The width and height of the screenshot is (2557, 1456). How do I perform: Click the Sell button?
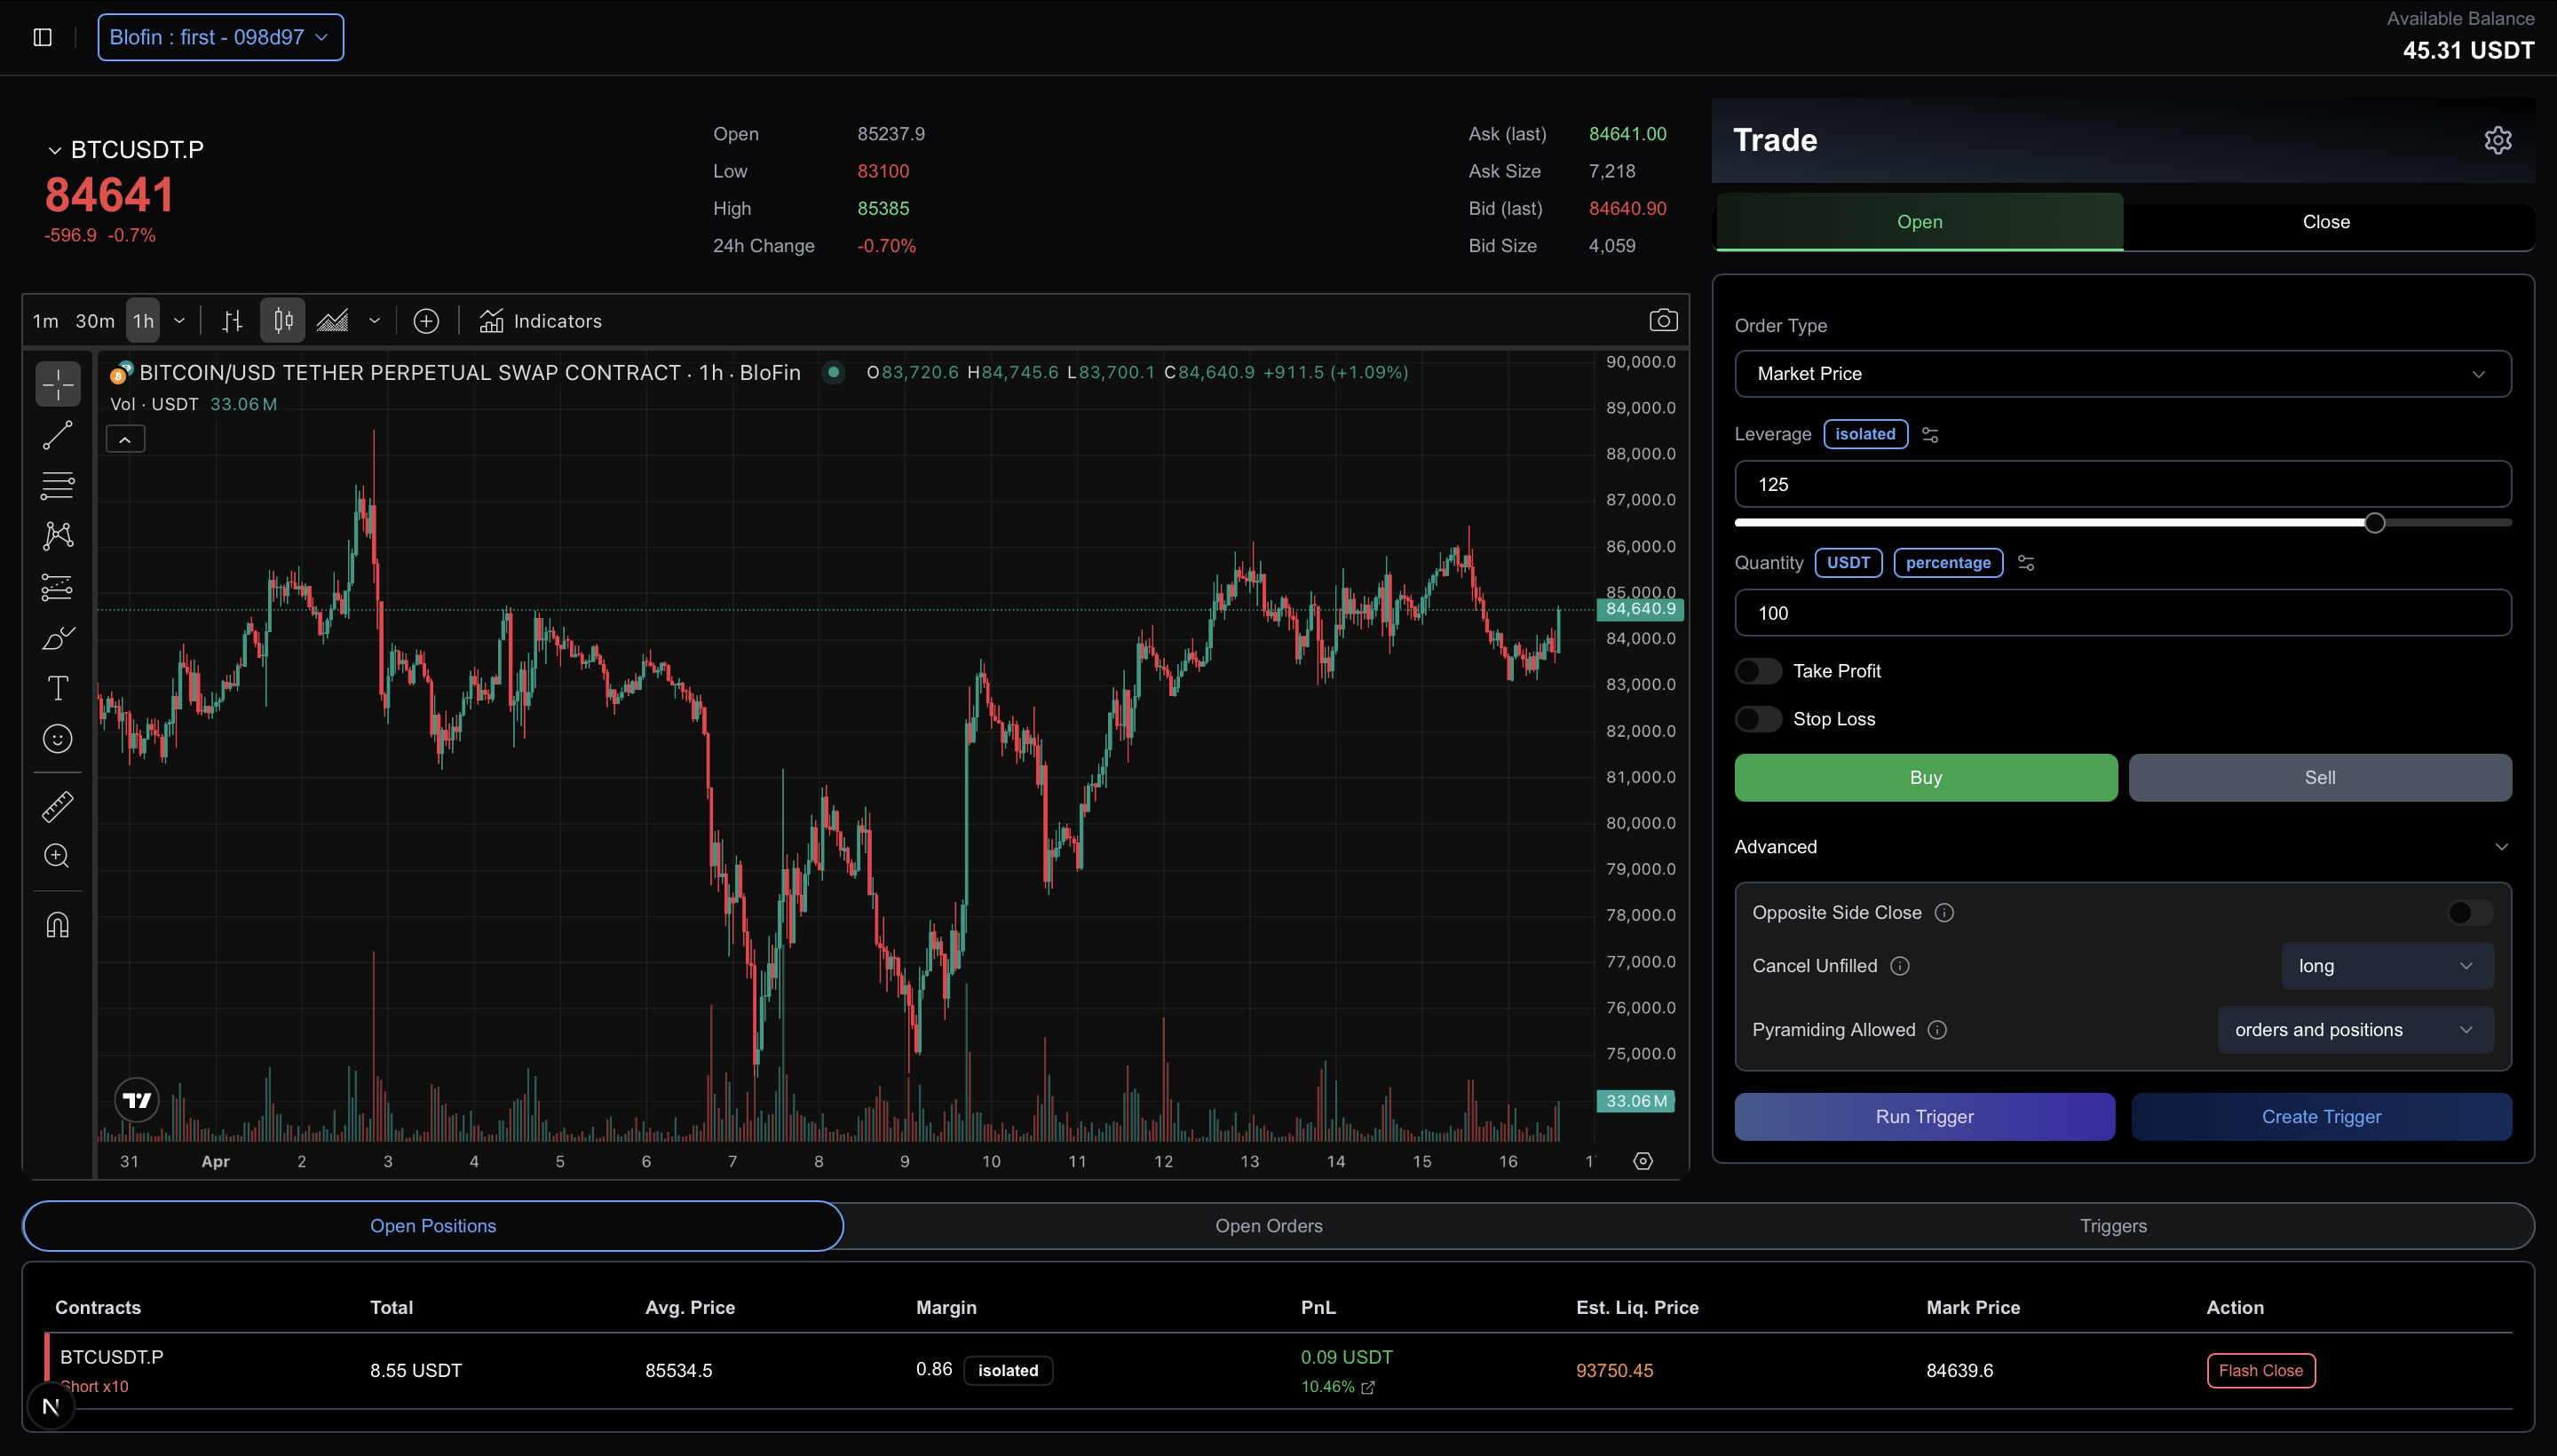click(2319, 778)
